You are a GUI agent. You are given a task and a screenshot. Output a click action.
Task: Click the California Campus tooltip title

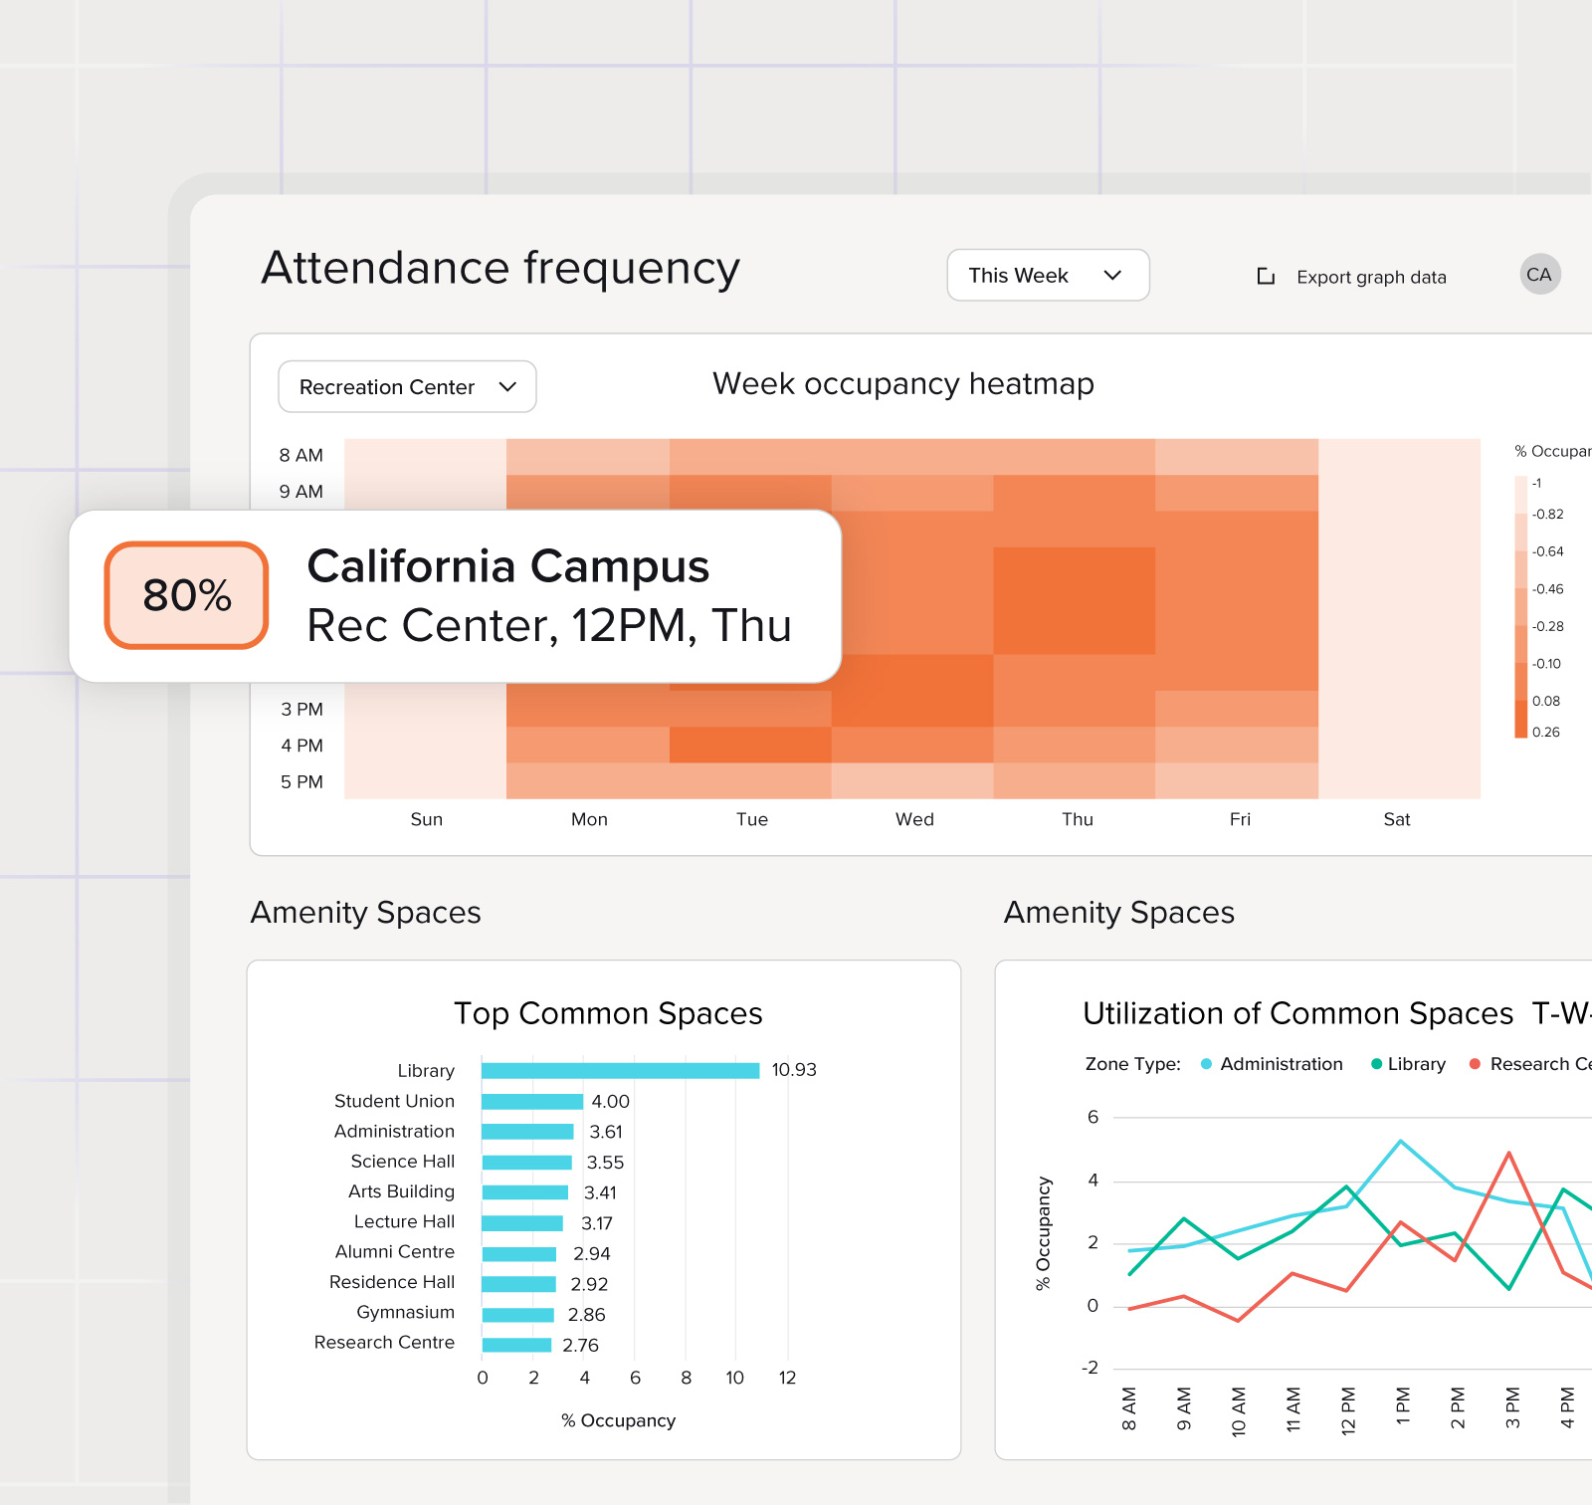pyautogui.click(x=507, y=565)
